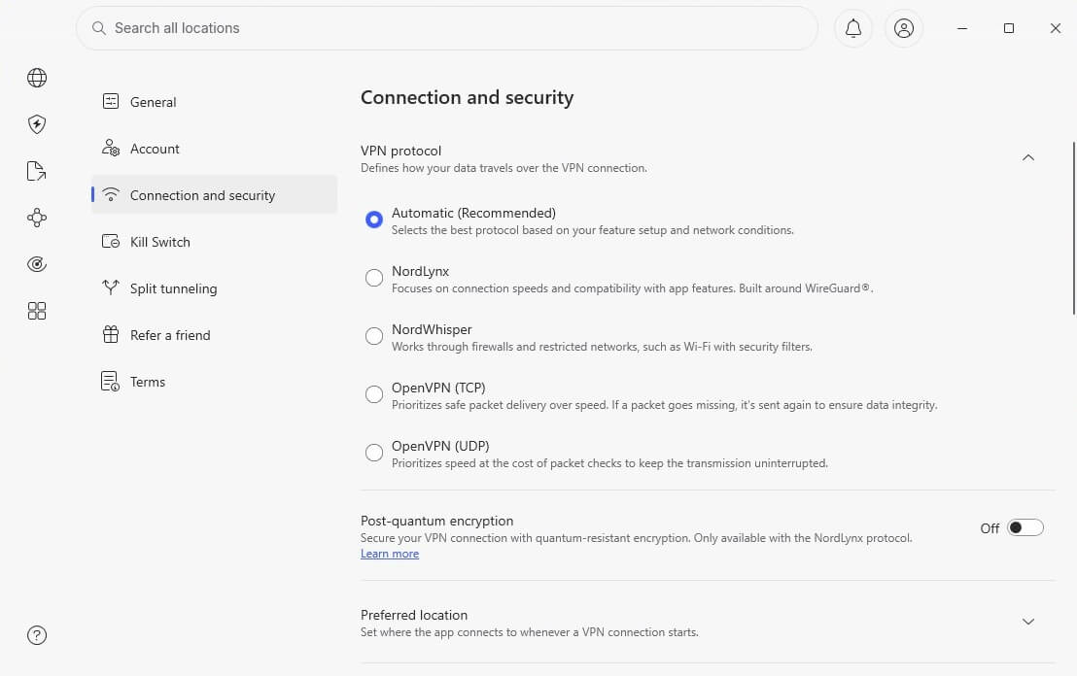Click the Search all locations field
The height and width of the screenshot is (676, 1077).
pyautogui.click(x=447, y=28)
